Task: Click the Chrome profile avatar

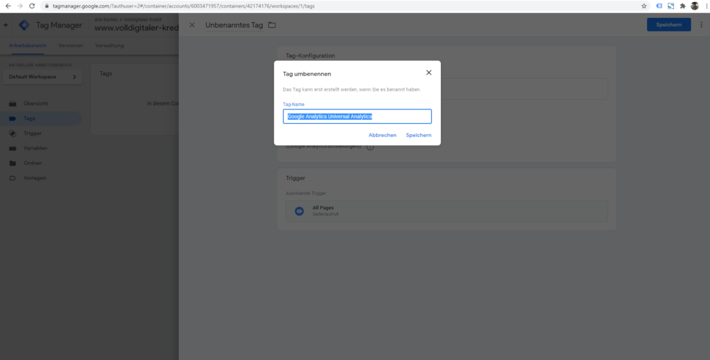Action: [x=695, y=6]
